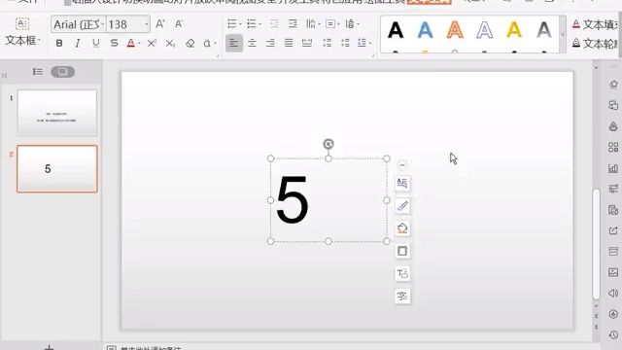The image size is (622, 350).
Task: Click the rotate handle above the text box
Action: click(328, 144)
